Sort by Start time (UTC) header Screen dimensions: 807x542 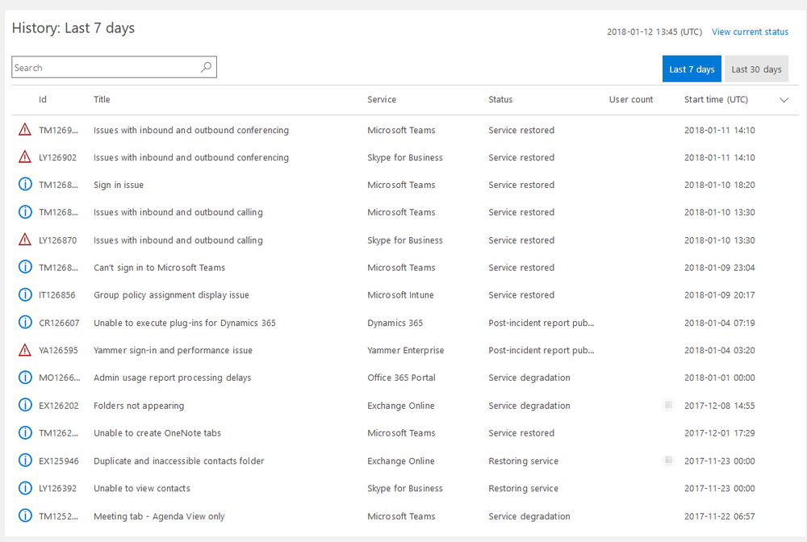[x=716, y=99]
